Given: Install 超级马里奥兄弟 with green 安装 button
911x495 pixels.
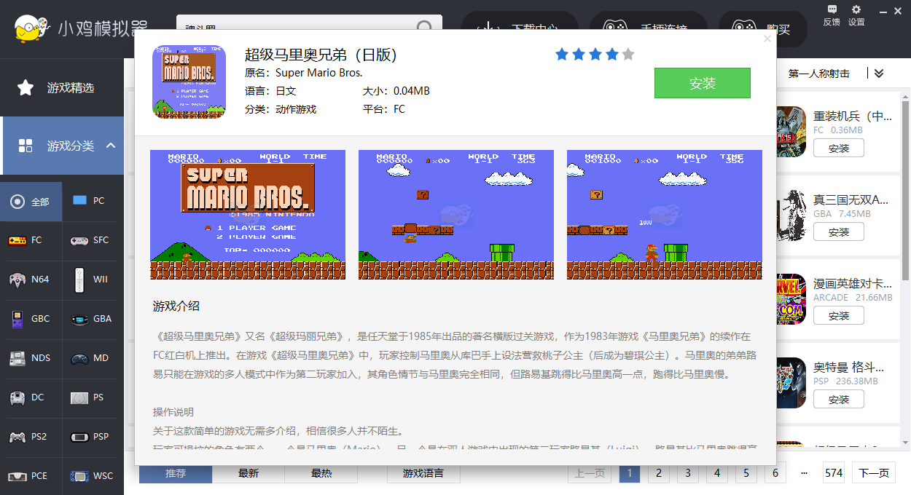Looking at the screenshot, I should [x=703, y=83].
